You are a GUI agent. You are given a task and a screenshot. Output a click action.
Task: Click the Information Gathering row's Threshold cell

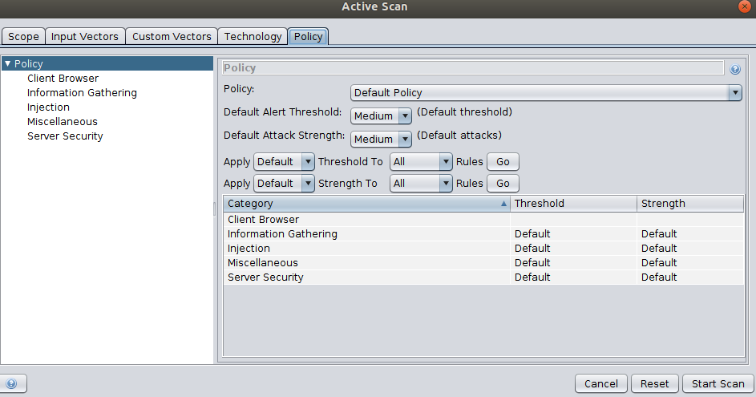573,234
